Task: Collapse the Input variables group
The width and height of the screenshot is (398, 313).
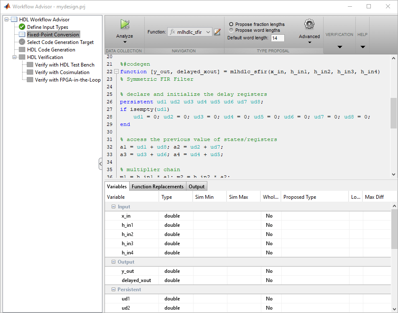Action: tap(113, 207)
